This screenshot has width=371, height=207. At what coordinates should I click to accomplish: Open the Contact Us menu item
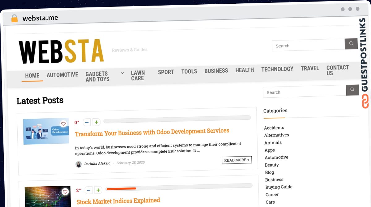(337, 70)
